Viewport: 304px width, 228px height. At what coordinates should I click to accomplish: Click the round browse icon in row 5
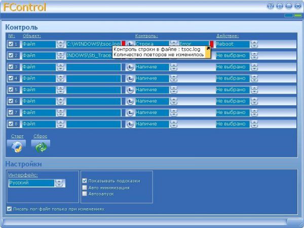click(129, 90)
